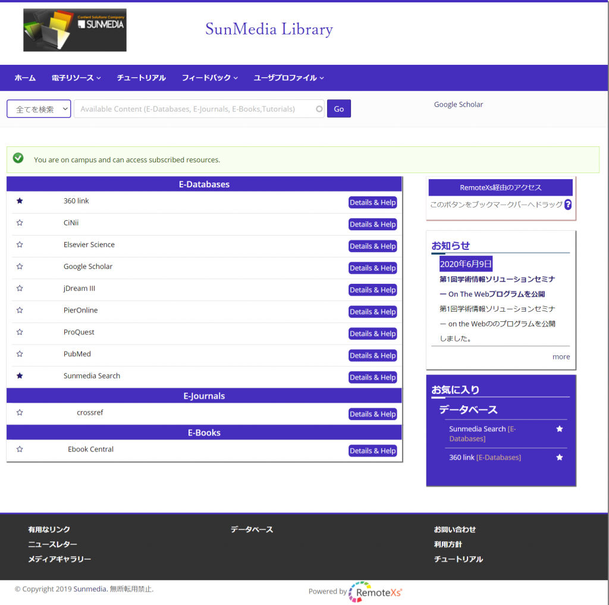This screenshot has height=605, width=609.
Task: Open the CiNii database link
Action: 71,222
